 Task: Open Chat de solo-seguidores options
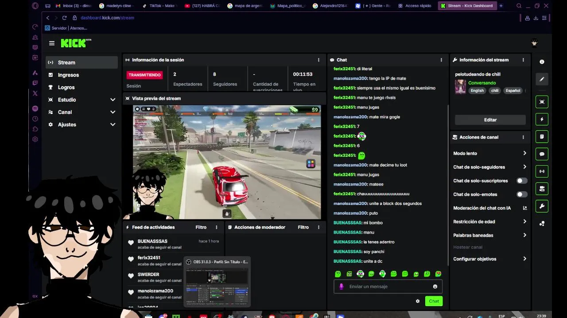pos(490,167)
